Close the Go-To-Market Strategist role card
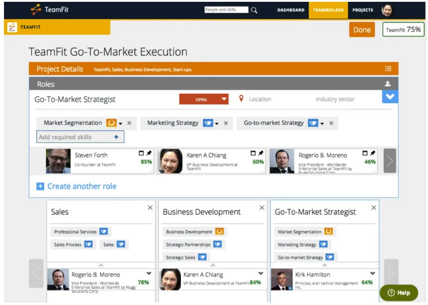This screenshot has width=428, height=305. tap(374, 208)
